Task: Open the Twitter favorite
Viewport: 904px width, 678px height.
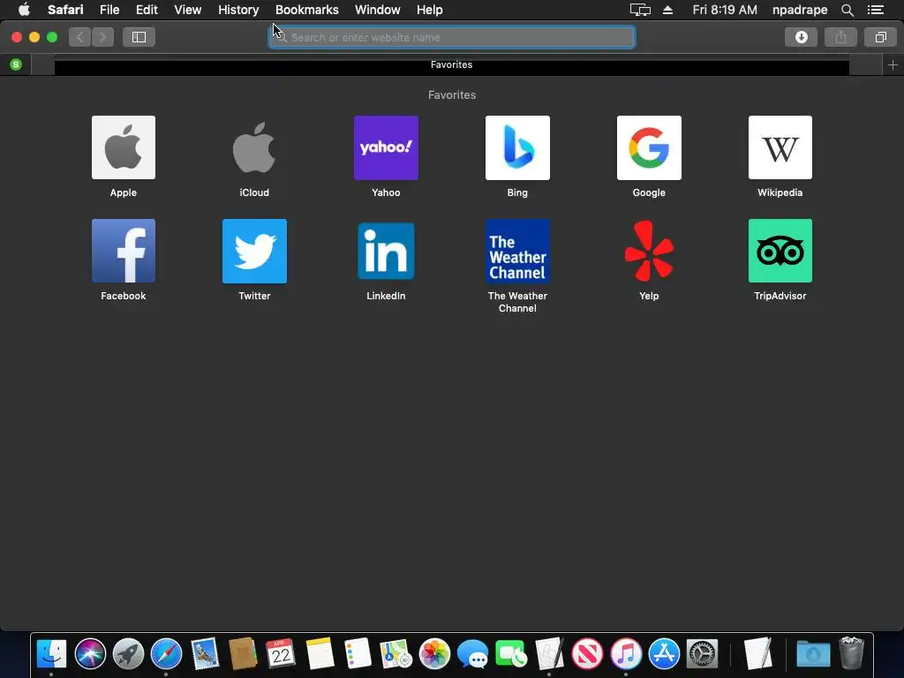Action: [x=254, y=251]
